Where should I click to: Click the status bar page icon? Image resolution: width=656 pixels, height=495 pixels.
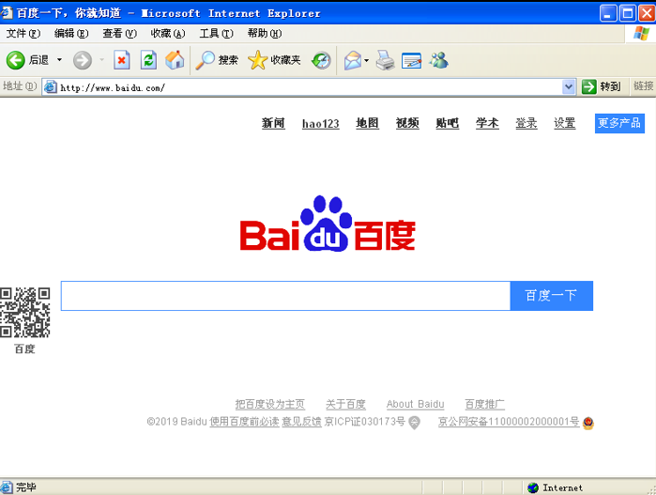7,487
